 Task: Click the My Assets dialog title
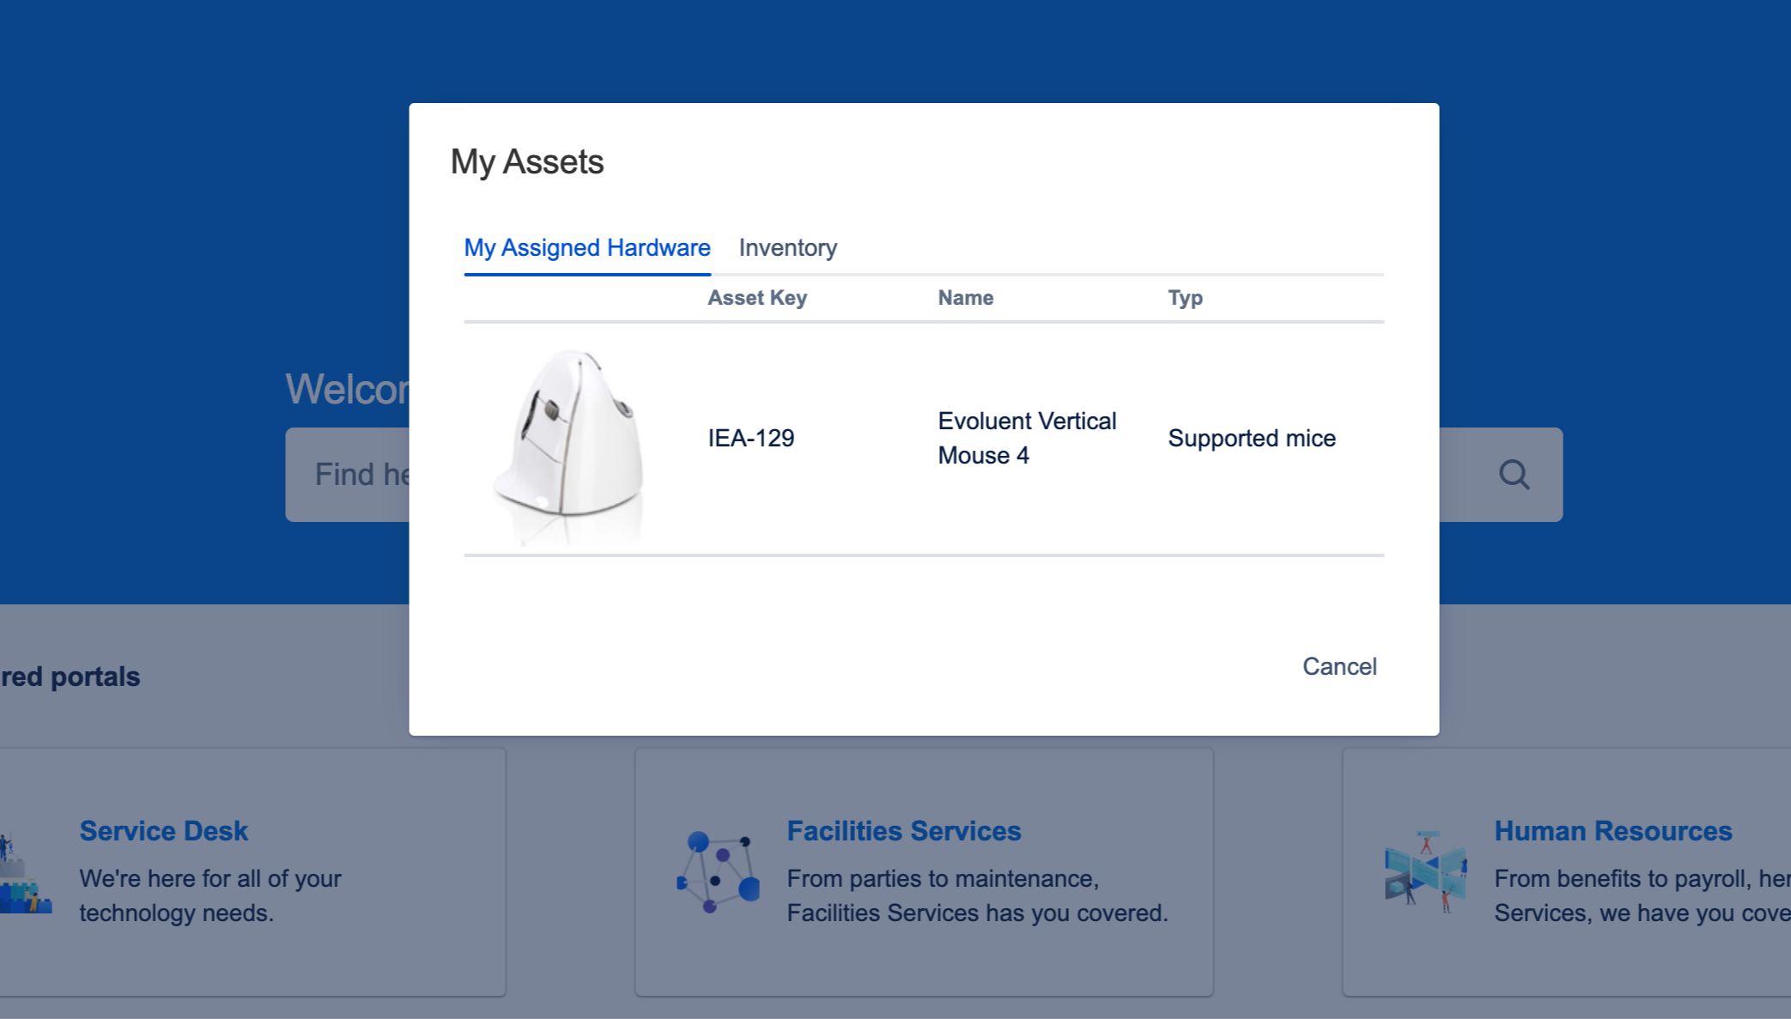(528, 161)
